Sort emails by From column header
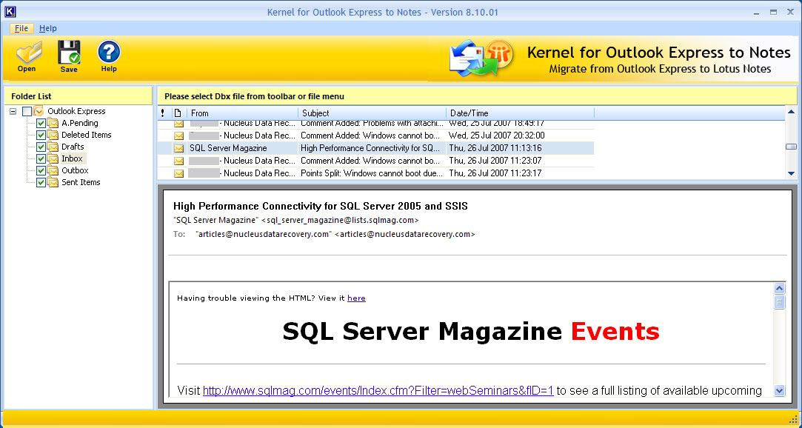 tap(242, 113)
